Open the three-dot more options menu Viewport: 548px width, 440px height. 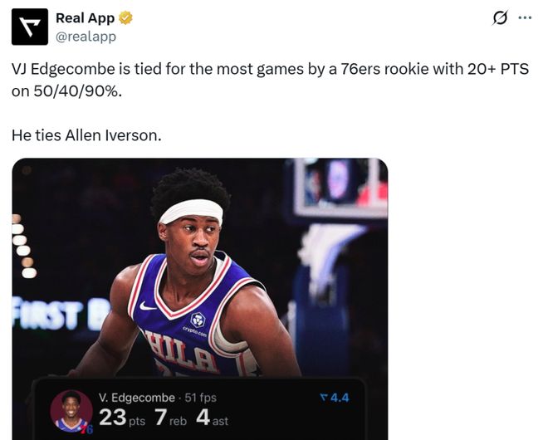point(525,18)
